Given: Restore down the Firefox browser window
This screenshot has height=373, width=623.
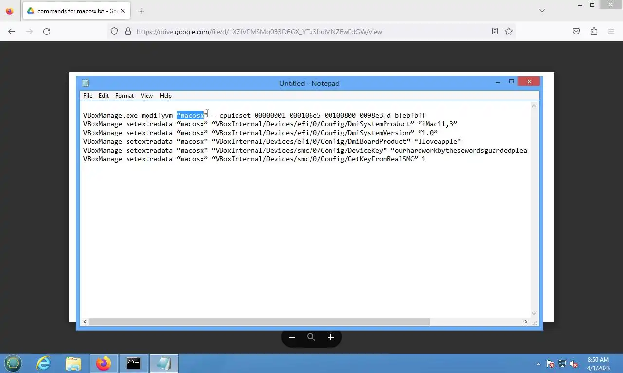Looking at the screenshot, I should tap(593, 5).
